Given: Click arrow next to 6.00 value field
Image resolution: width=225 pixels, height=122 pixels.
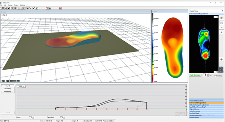Looking at the screenshot, I should [x=24, y=86].
